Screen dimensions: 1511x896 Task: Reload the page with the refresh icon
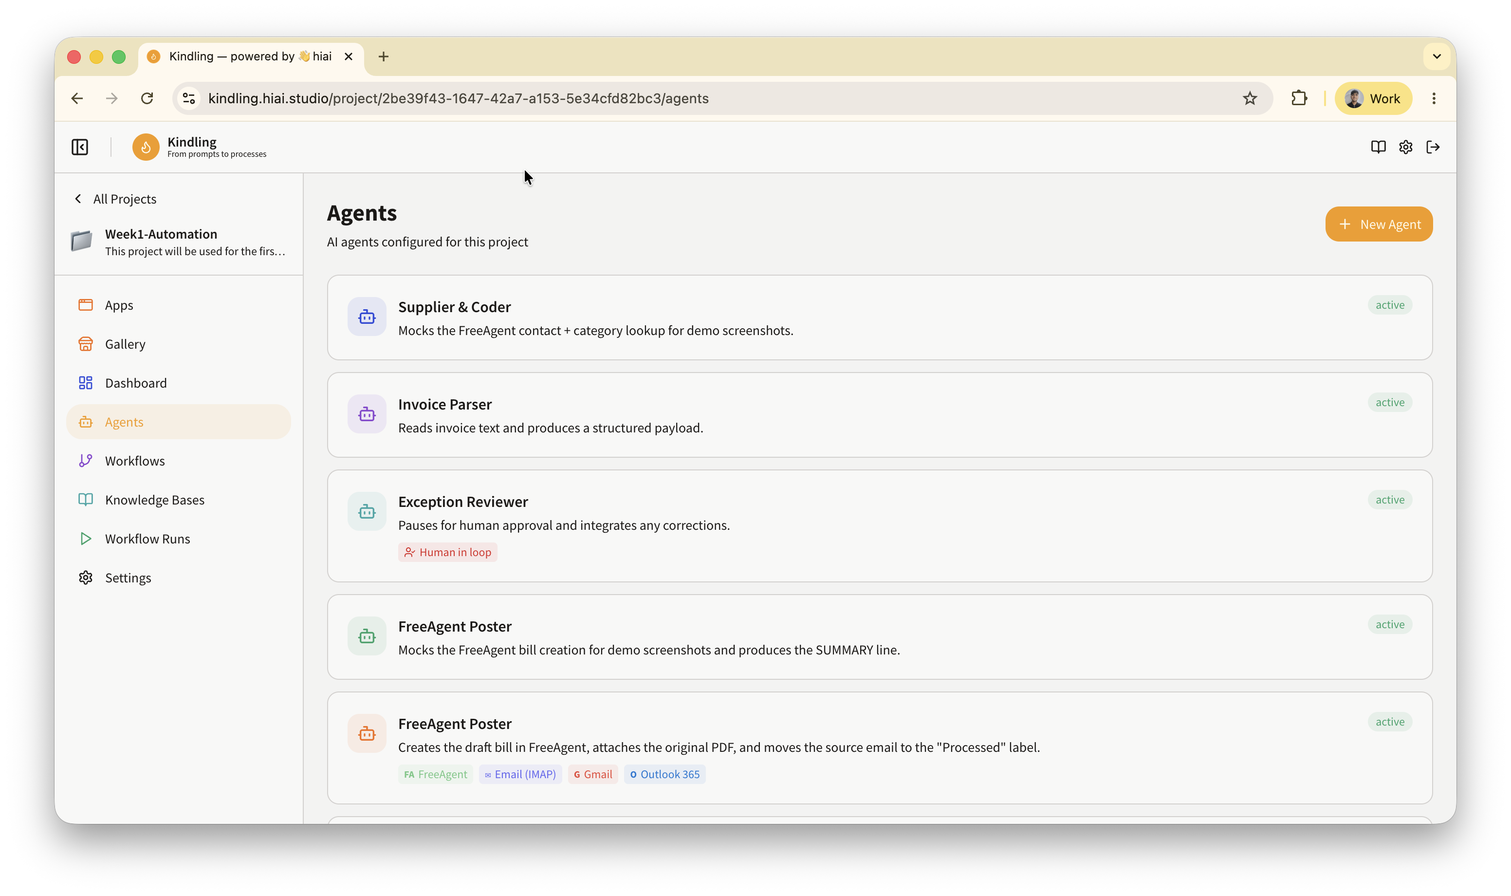(x=147, y=98)
